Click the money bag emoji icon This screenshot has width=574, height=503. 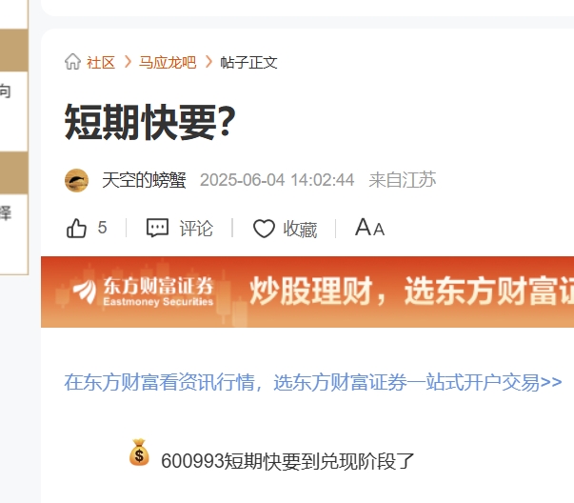pos(139,453)
